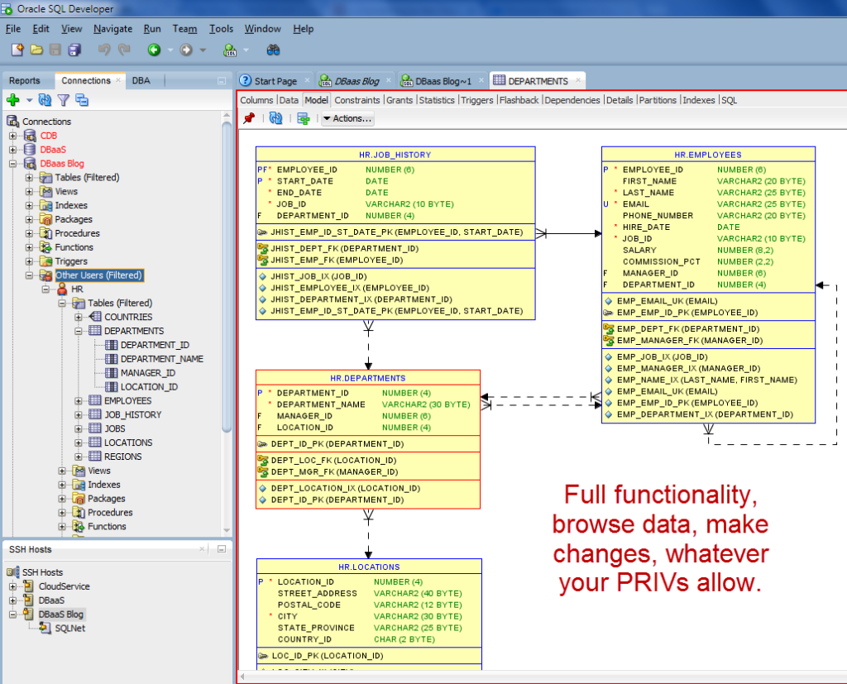Image resolution: width=847 pixels, height=684 pixels.
Task: Click the red pin Freeze View icon
Action: (248, 118)
